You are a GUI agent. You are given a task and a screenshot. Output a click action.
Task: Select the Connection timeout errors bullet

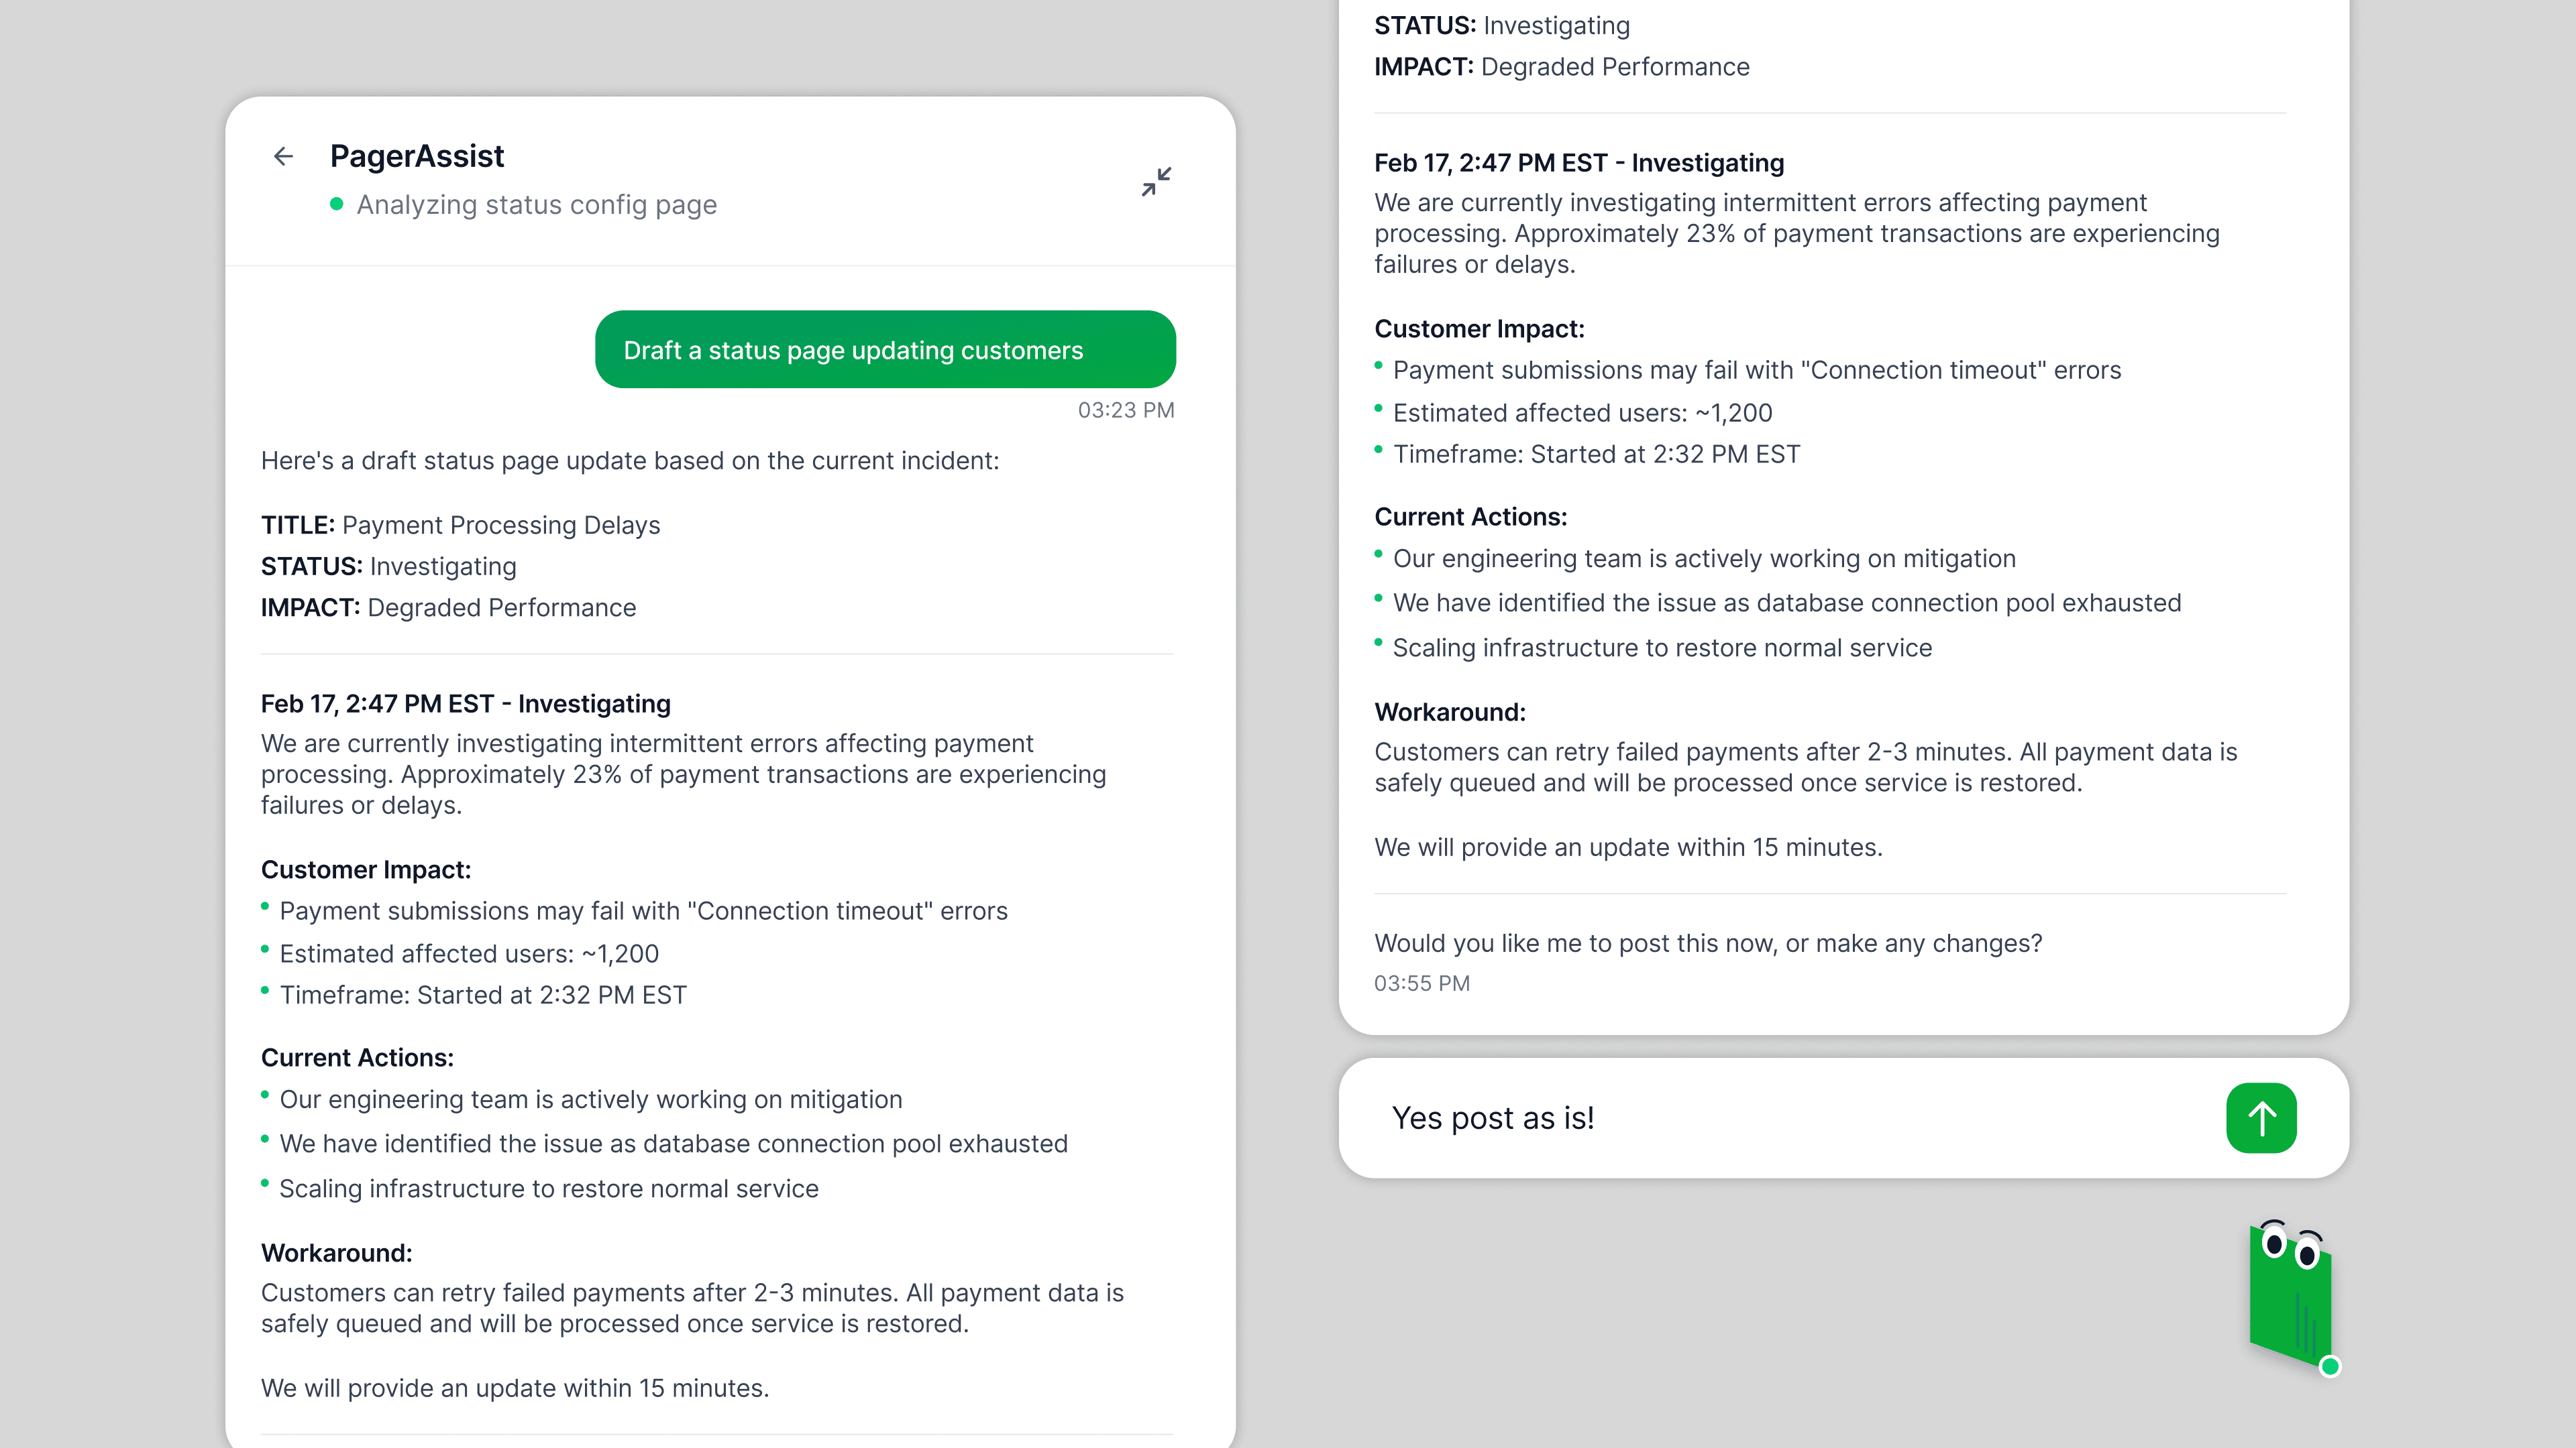coord(644,910)
